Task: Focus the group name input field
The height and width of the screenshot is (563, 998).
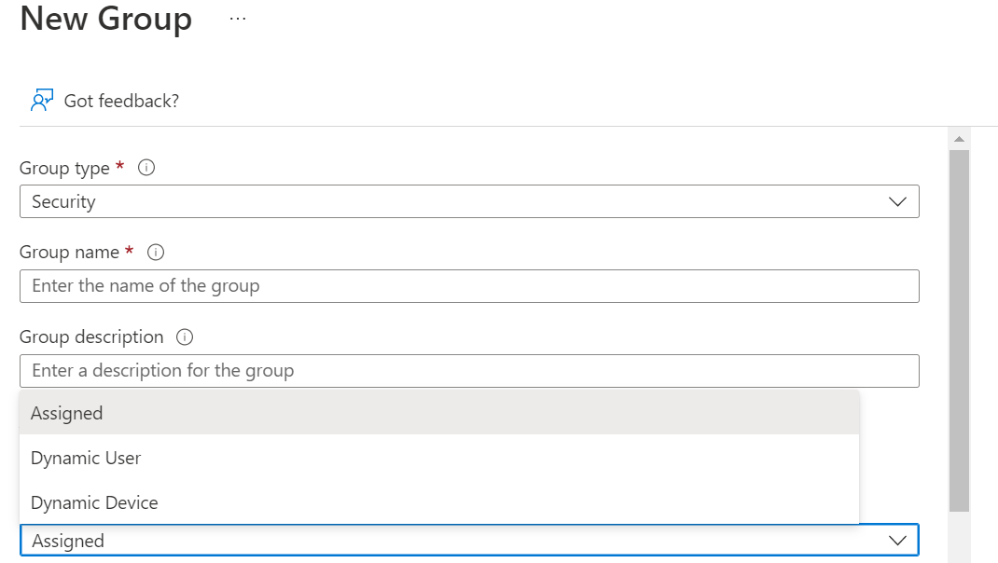Action: (469, 286)
